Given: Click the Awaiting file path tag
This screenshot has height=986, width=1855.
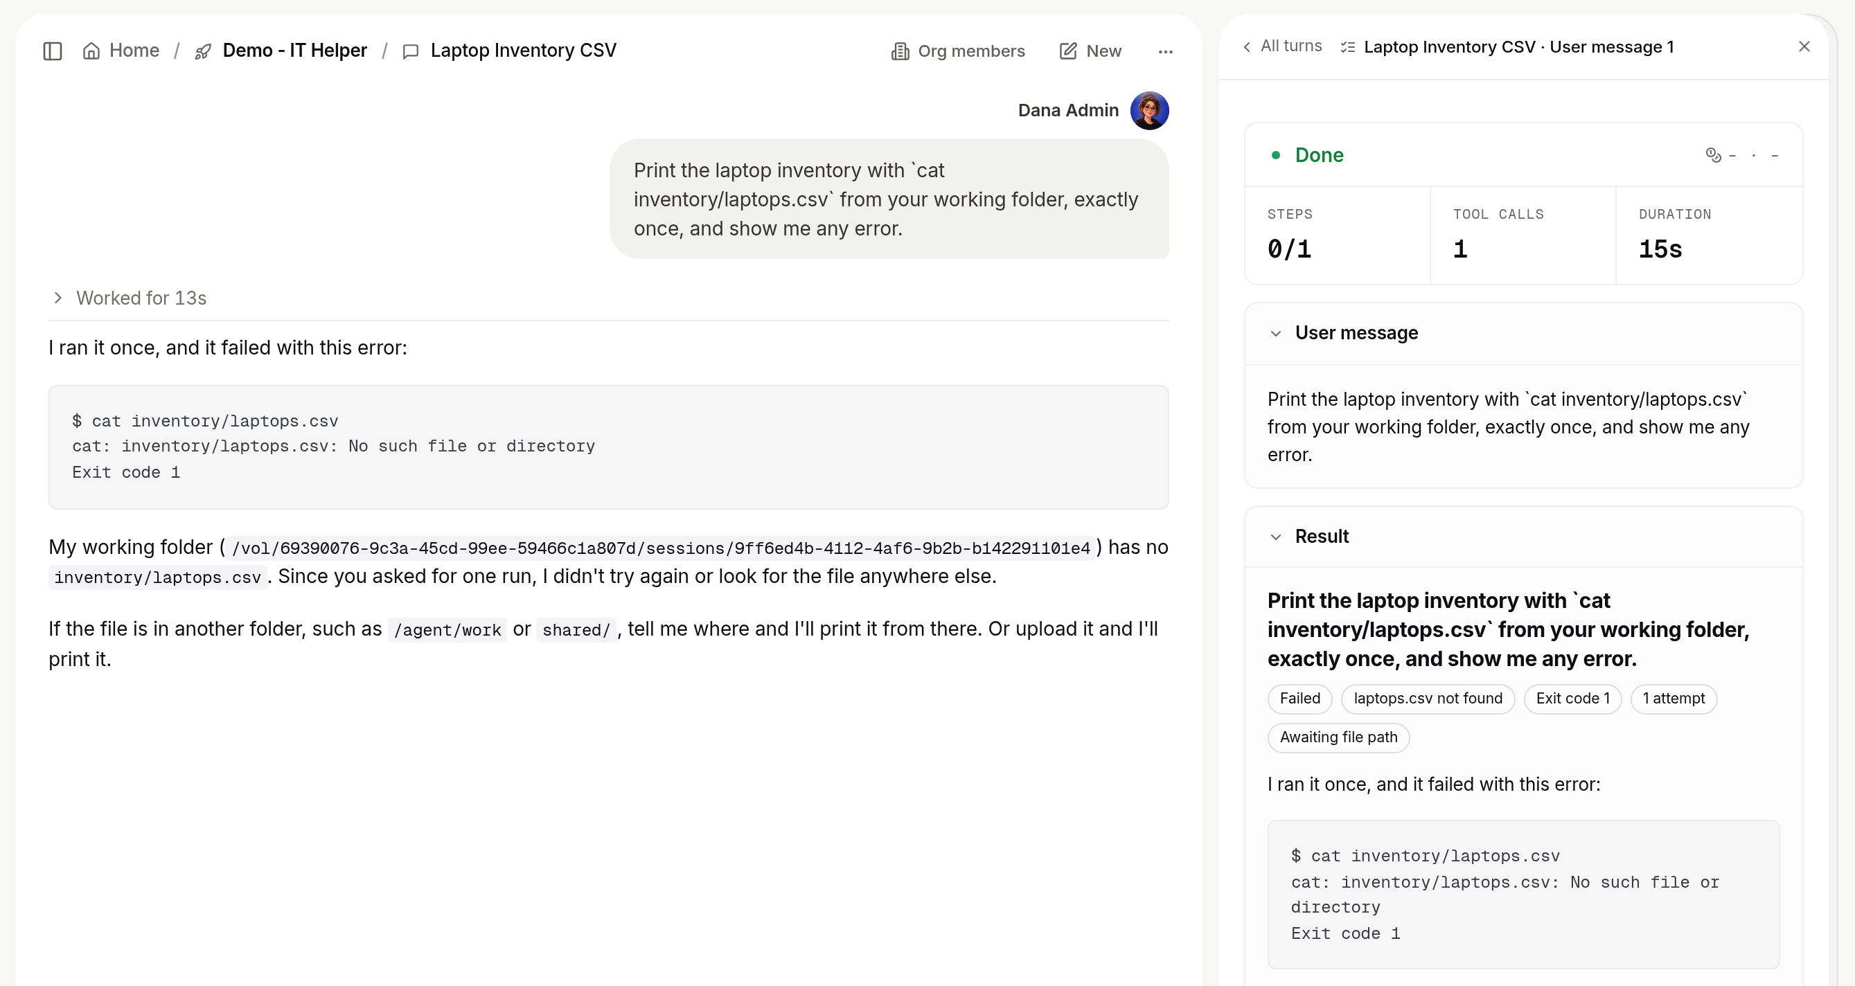Looking at the screenshot, I should click(x=1339, y=737).
